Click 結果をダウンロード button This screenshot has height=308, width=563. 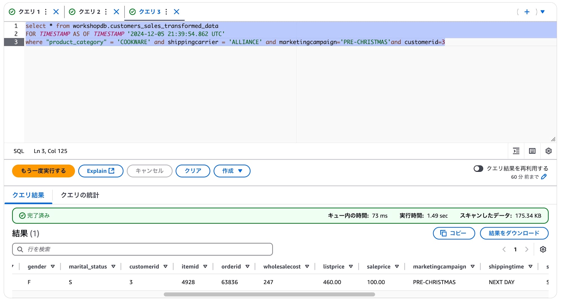click(514, 233)
